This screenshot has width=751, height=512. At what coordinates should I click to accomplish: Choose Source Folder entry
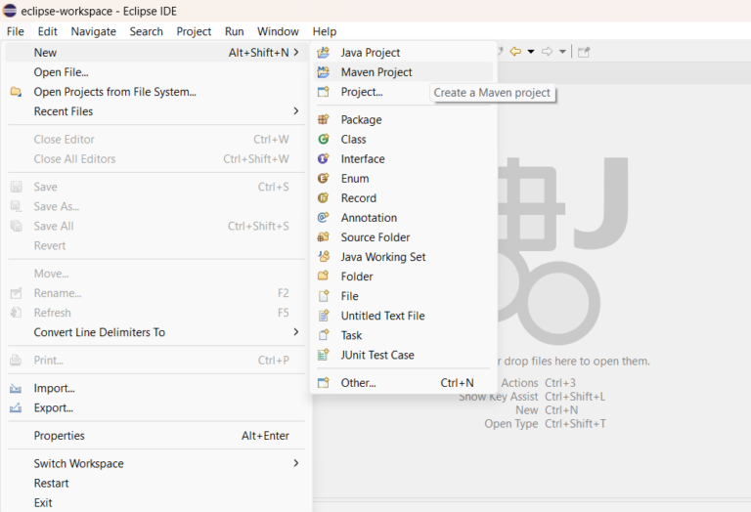tap(403, 236)
